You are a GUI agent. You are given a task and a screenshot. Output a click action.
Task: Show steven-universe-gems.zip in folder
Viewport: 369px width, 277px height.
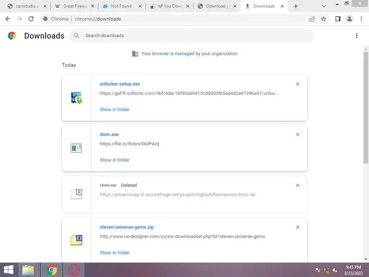click(115, 252)
